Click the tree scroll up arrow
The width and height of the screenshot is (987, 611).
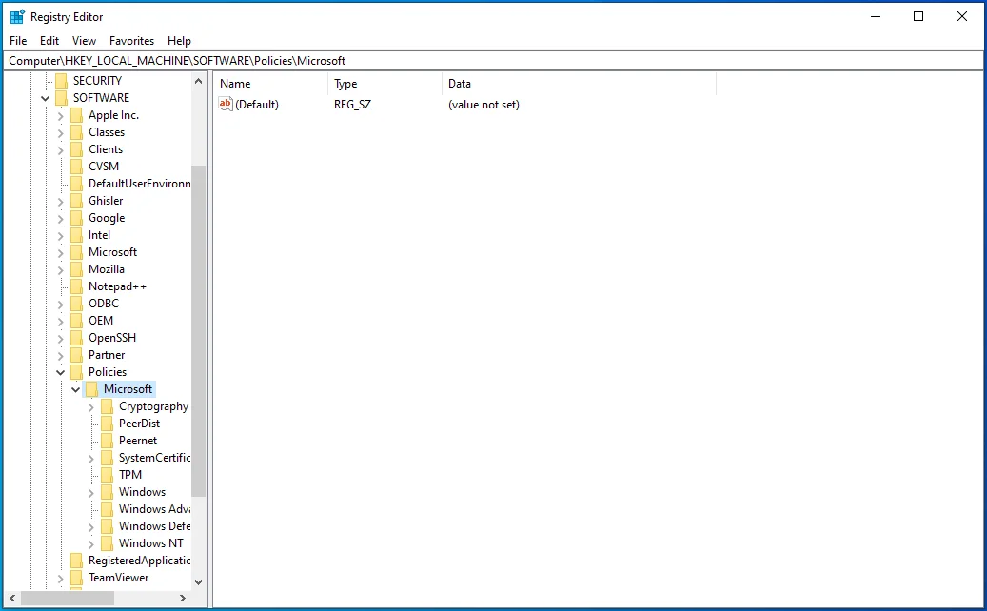(198, 81)
